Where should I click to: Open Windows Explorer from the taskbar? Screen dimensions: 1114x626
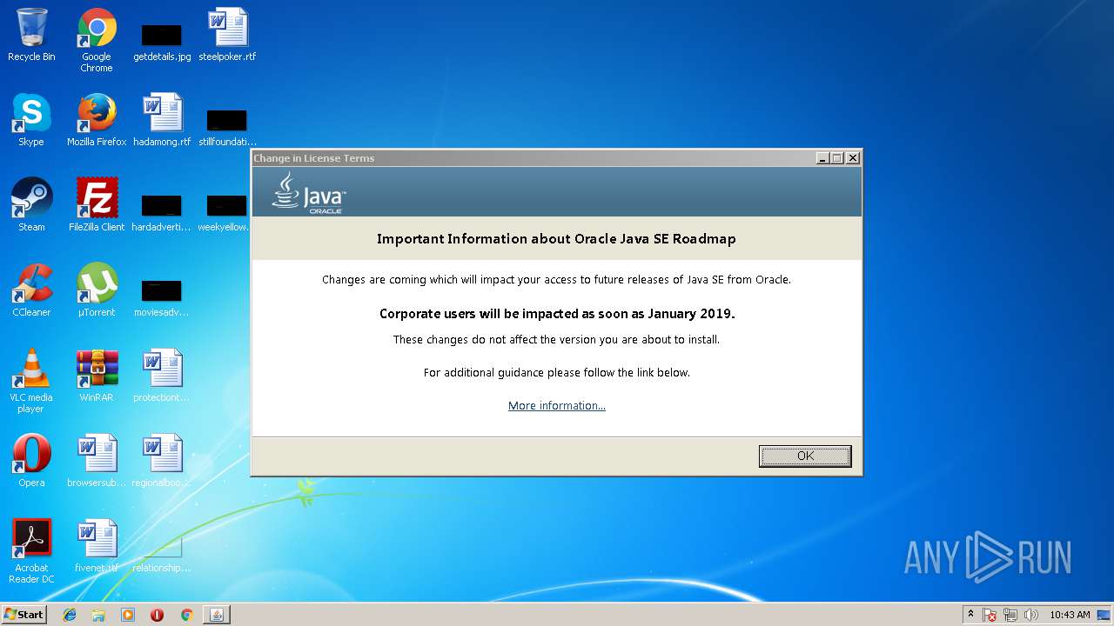tap(98, 615)
